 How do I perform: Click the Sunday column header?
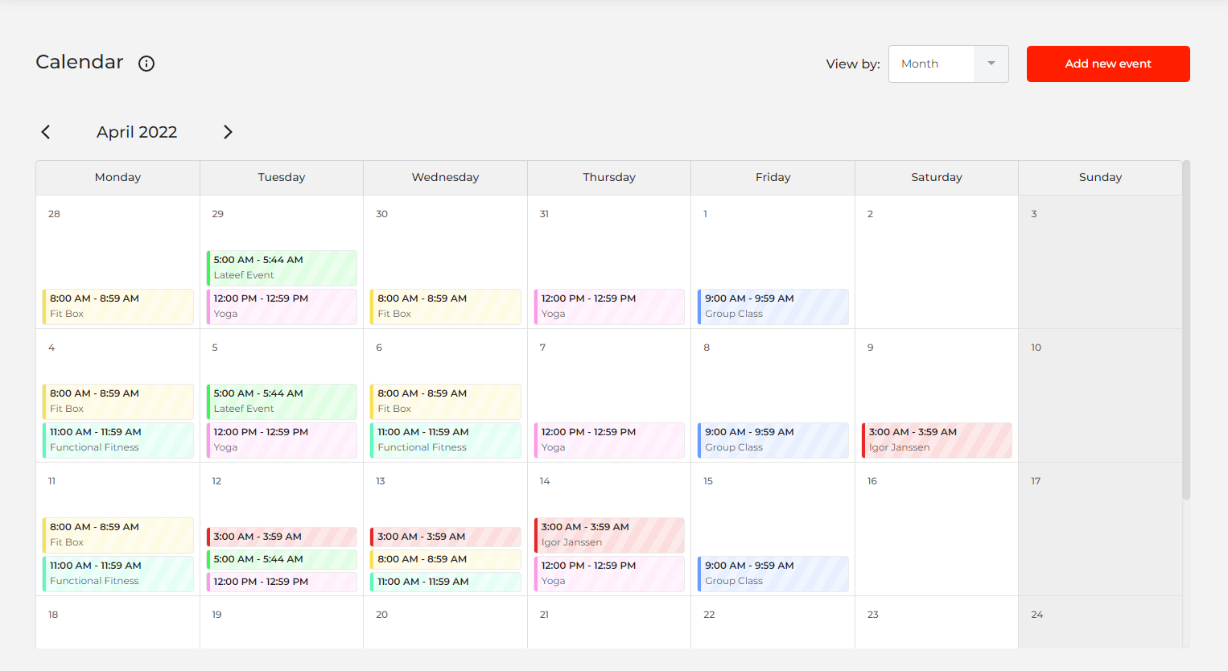(1101, 177)
